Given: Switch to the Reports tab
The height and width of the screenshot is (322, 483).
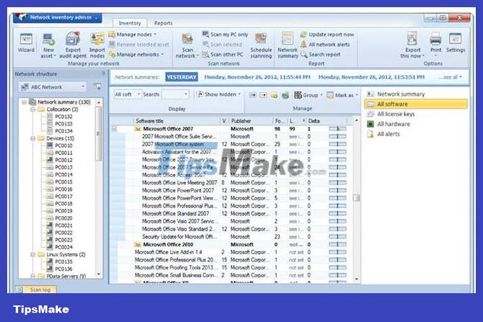Looking at the screenshot, I should click(163, 23).
